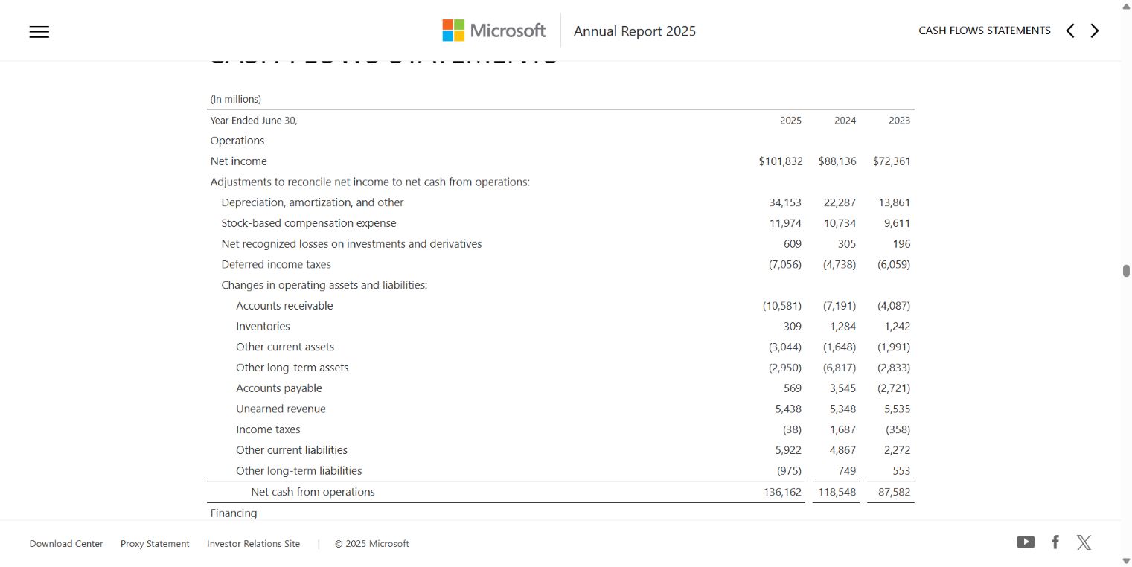1132x567 pixels.
Task: Click the 'Accounts receivable' row label
Action: [284, 306]
